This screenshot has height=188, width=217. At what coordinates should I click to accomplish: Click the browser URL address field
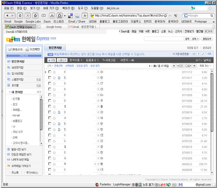click(x=129, y=16)
